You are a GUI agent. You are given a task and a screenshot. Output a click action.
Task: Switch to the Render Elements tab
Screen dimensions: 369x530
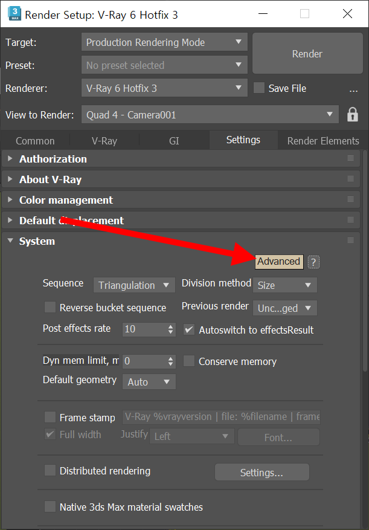pyautogui.click(x=323, y=141)
